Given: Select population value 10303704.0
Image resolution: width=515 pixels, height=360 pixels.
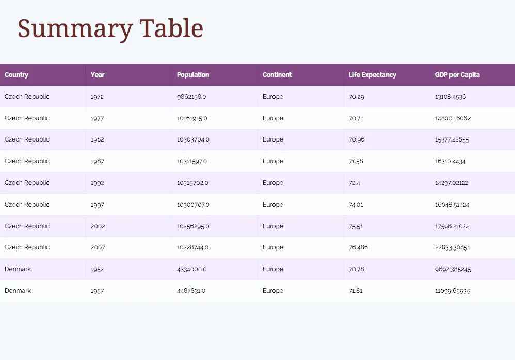Looking at the screenshot, I should 193,139.
